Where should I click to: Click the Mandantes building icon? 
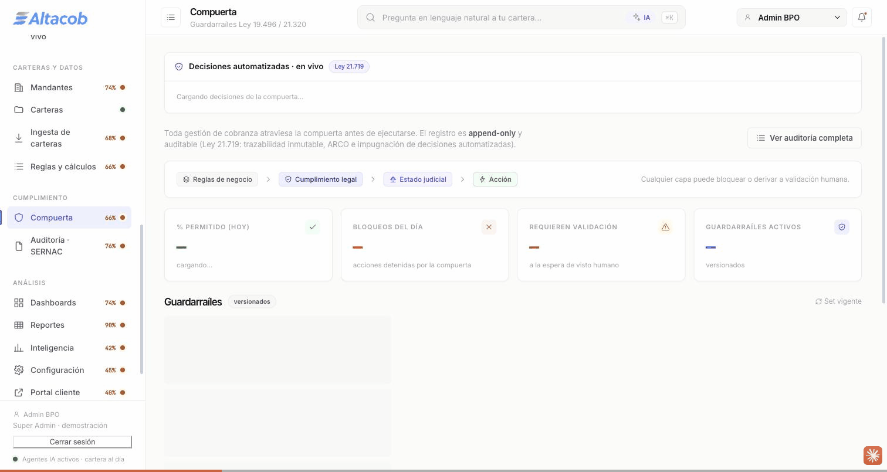(x=19, y=87)
